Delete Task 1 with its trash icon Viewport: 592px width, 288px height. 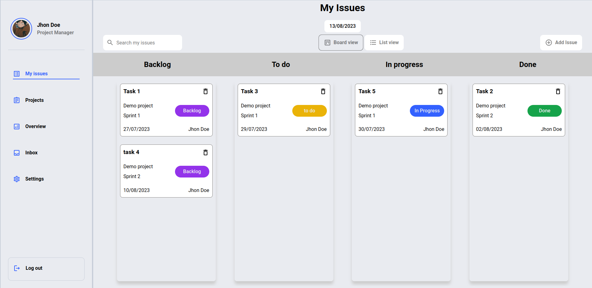(x=206, y=91)
